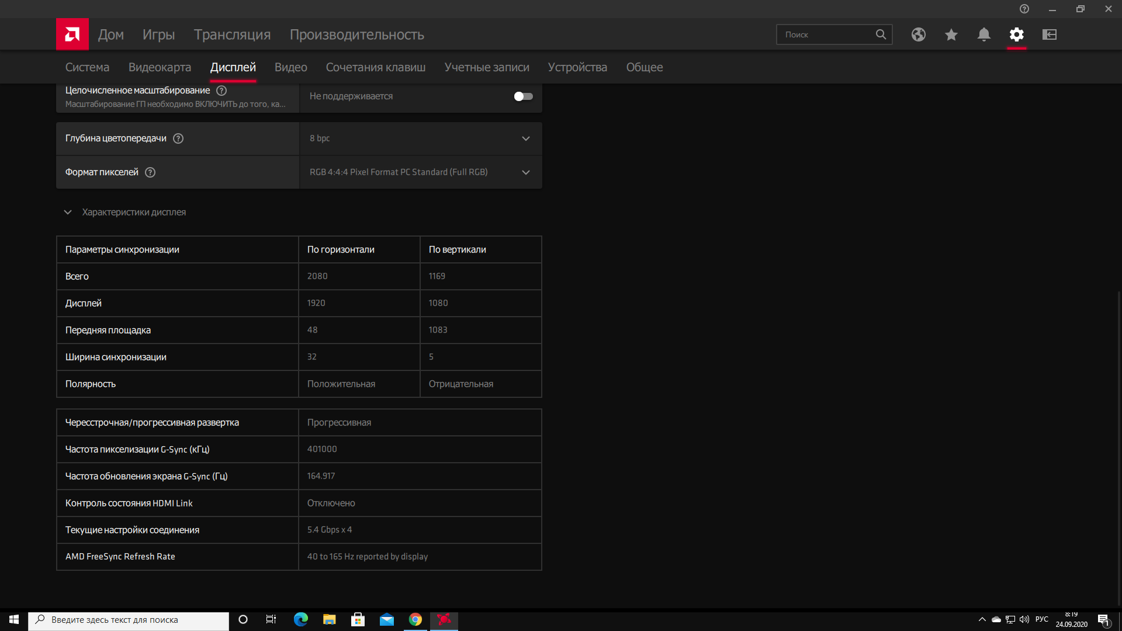Image resolution: width=1122 pixels, height=631 pixels.
Task: Go to Производительность menu
Action: (x=356, y=34)
